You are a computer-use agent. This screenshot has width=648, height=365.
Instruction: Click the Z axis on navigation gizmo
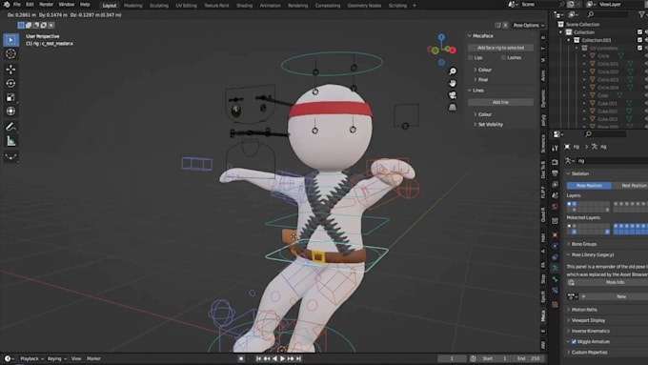pyautogui.click(x=441, y=37)
